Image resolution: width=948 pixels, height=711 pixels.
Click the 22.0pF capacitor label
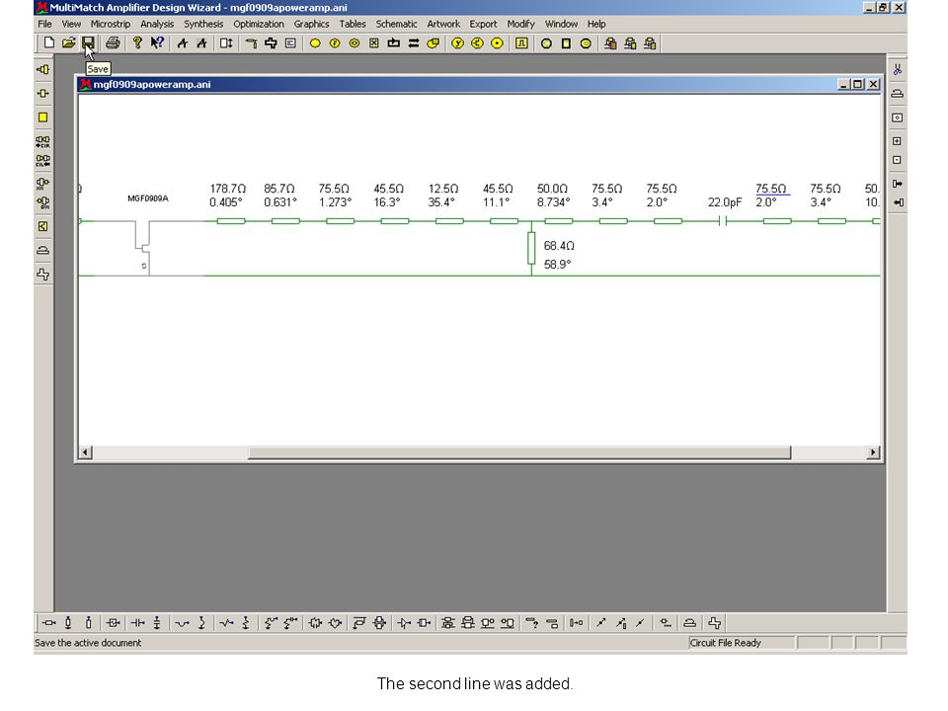725,202
